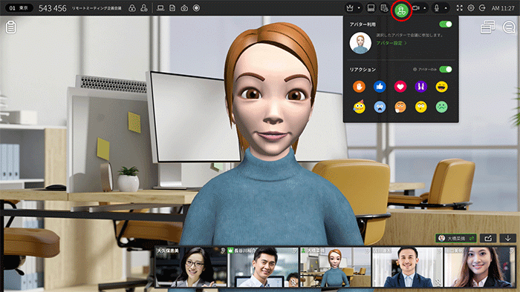Select the long-haired woman's video thumbnail
Image resolution: width=520 pixels, height=292 pixels.
(x=480, y=267)
